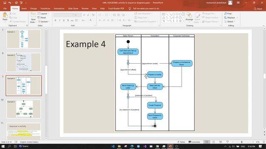Open the Notes pane from status bar

[181, 142]
